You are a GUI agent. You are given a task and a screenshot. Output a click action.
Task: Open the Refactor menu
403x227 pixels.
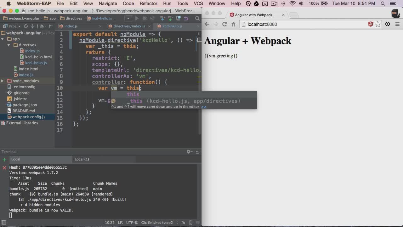click(148, 3)
